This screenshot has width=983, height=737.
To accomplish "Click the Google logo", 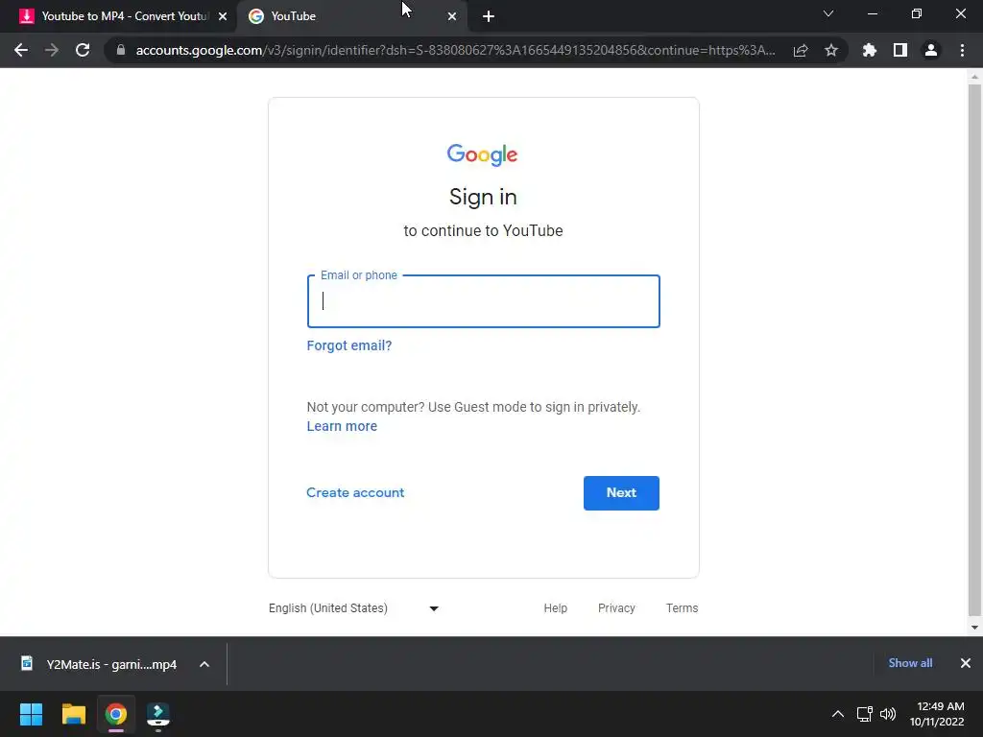I will coord(482,155).
